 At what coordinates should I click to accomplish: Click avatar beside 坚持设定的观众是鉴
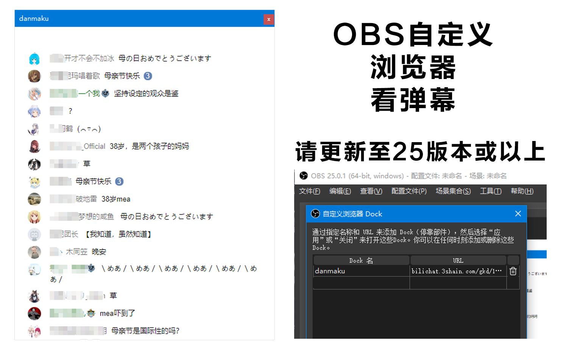coord(34,93)
